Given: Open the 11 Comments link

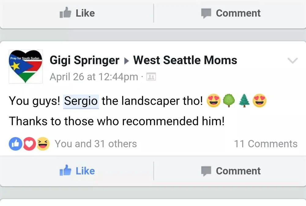Looking at the screenshot, I should click(266, 144).
